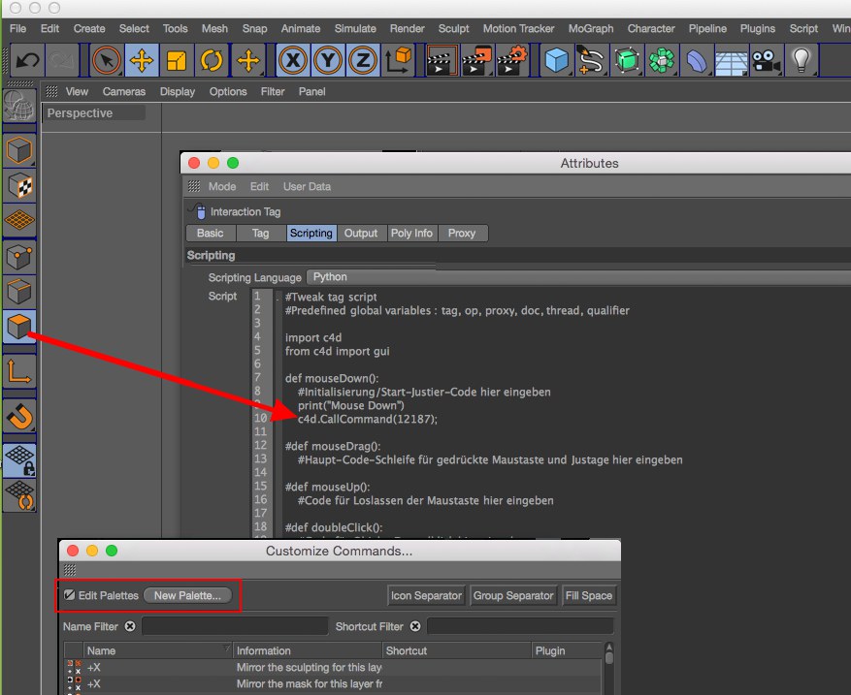Switch to the Tag tab
Viewport: 851px width, 695px height.
(x=260, y=233)
